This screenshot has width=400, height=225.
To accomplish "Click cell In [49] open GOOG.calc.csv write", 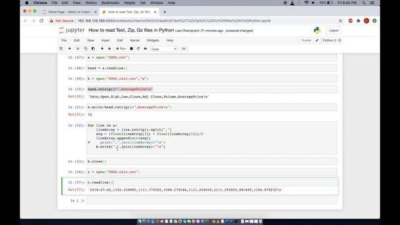I will 212,79.
